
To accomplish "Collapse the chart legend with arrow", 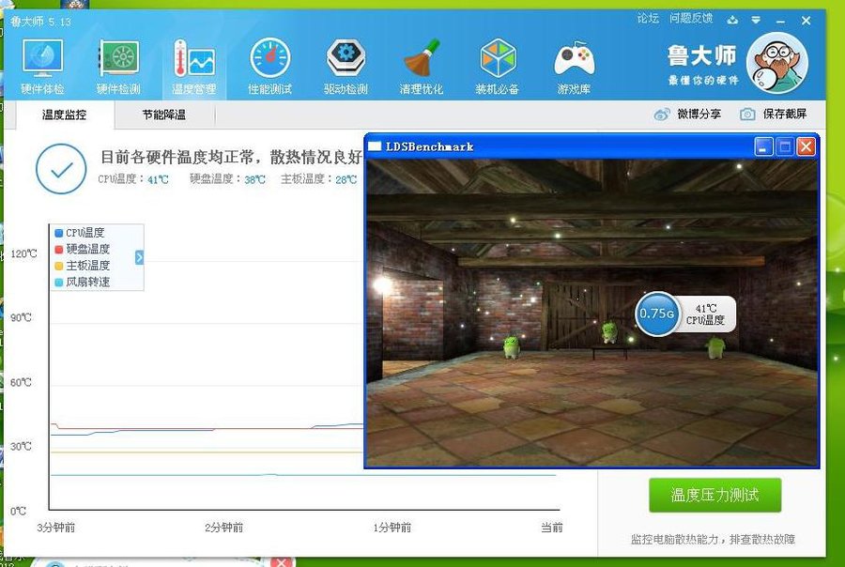I will point(139,257).
